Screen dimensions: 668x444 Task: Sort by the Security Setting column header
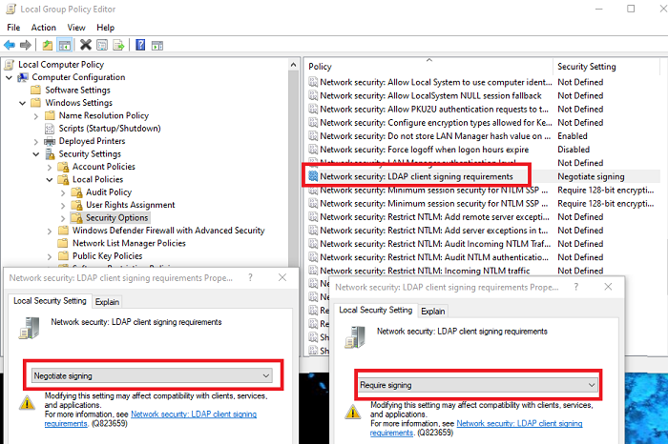point(607,67)
